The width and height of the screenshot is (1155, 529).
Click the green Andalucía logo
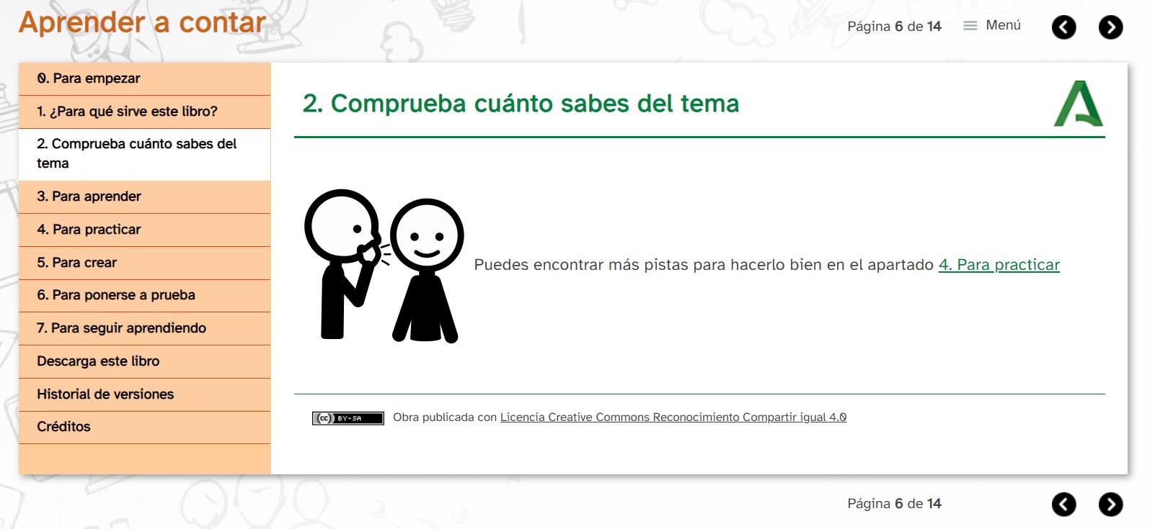click(1078, 104)
